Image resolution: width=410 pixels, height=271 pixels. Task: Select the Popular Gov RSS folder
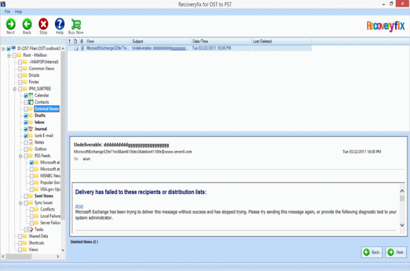50,183
